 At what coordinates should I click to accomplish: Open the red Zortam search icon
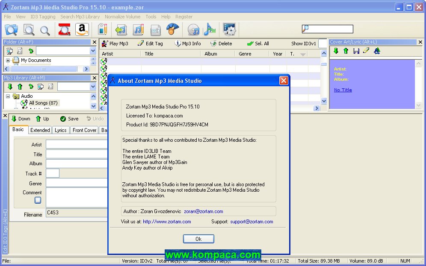pos(65,29)
